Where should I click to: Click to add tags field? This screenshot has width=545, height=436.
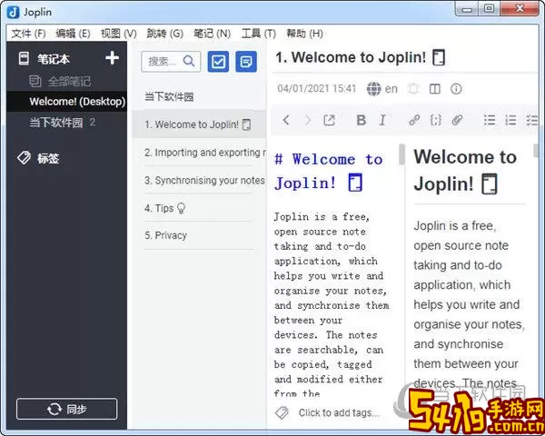pyautogui.click(x=339, y=412)
